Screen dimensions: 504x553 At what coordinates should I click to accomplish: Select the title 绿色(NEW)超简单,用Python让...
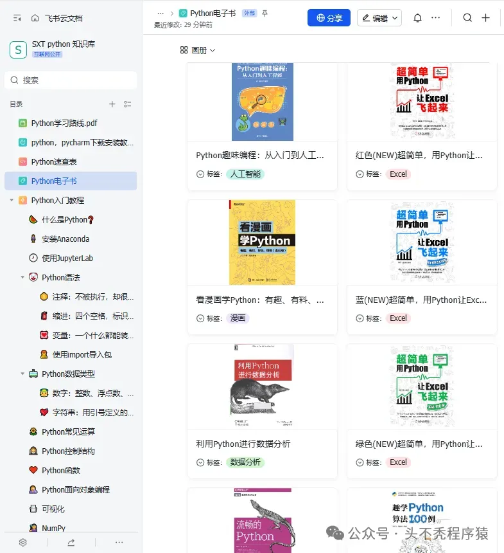click(x=419, y=444)
